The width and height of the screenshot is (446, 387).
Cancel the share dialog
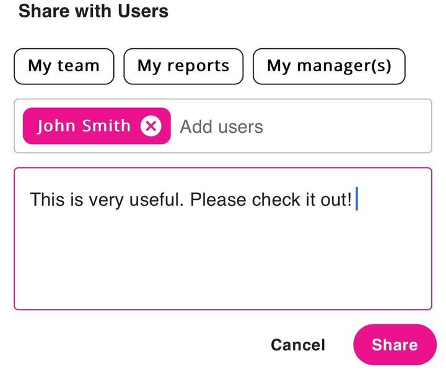click(x=297, y=345)
